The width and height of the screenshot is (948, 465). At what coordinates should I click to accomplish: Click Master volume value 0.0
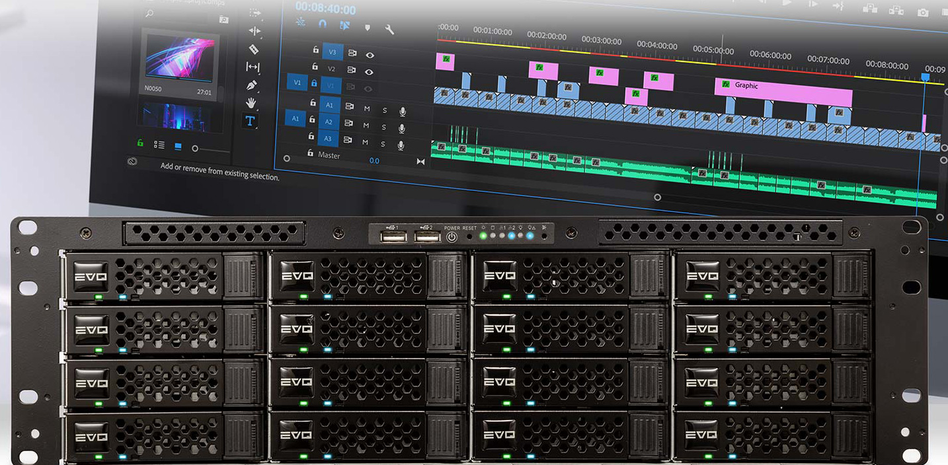click(374, 161)
